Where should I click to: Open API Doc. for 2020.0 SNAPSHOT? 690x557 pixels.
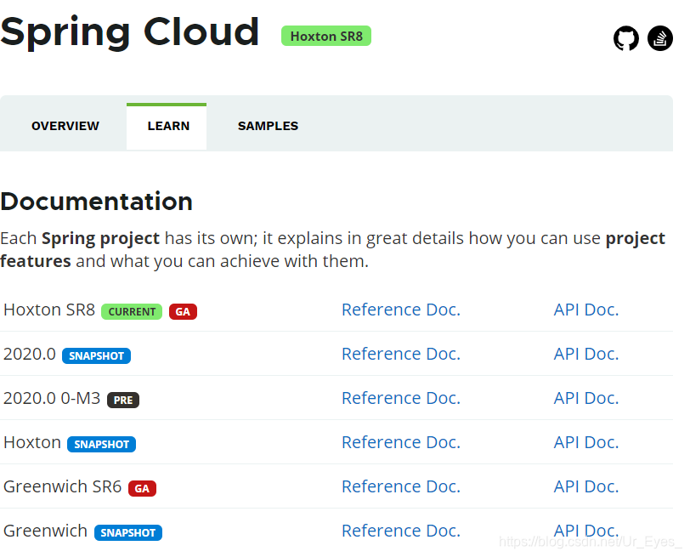tap(585, 354)
